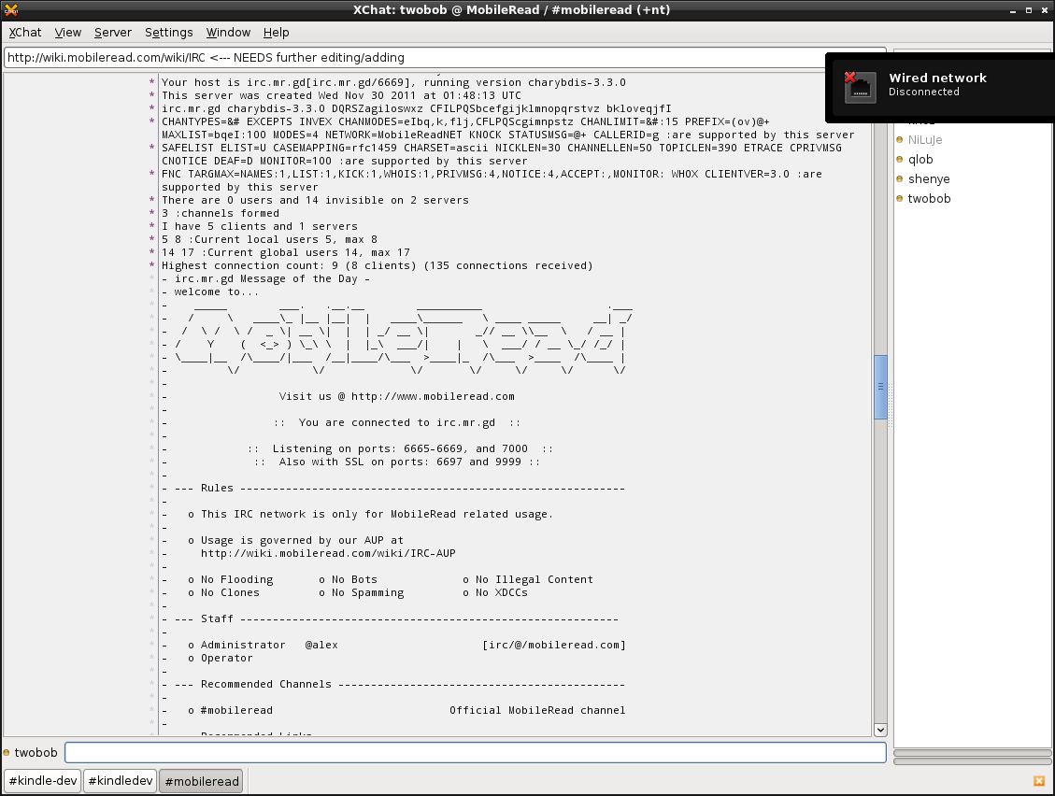The width and height of the screenshot is (1055, 796).
Task: Click the Wired network disconnected notification icon
Action: [x=860, y=87]
